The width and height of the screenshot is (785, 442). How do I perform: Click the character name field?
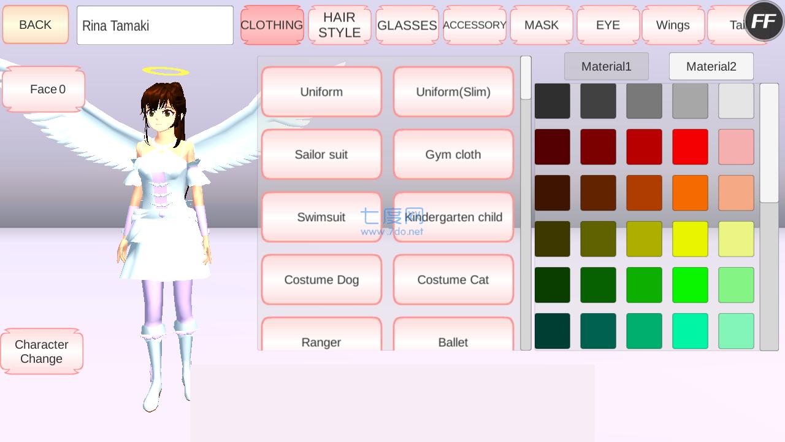(x=155, y=25)
